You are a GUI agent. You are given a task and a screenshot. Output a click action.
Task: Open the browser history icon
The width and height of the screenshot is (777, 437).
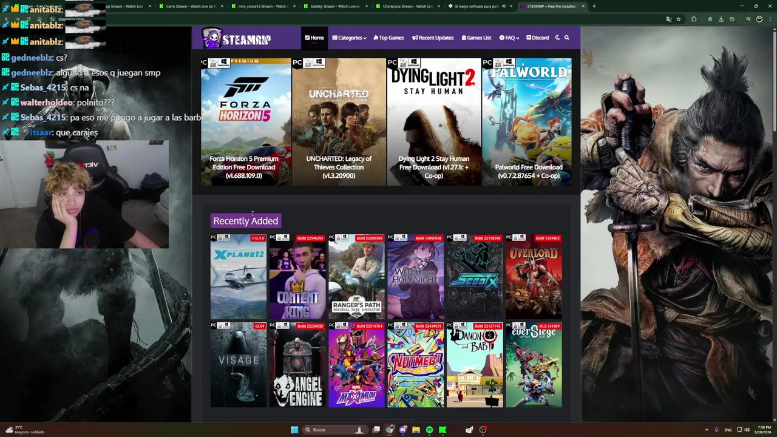pos(731,19)
